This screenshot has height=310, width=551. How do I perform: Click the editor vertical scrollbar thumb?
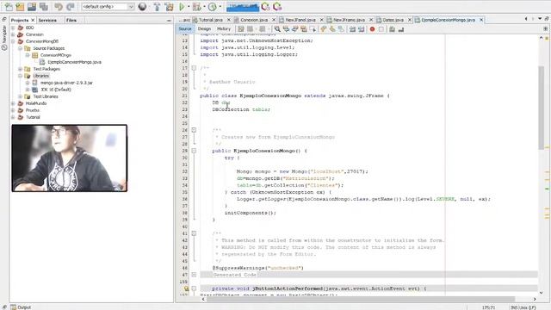[541, 108]
